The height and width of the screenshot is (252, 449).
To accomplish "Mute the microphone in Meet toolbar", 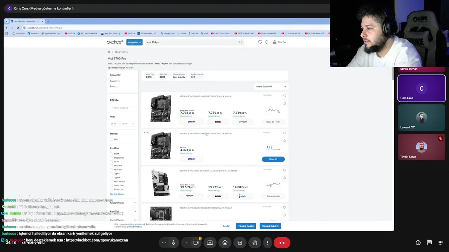I will [x=173, y=243].
